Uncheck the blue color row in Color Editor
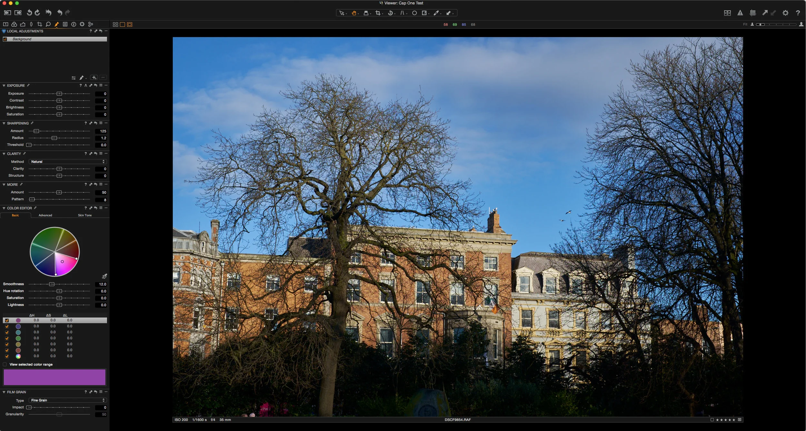The image size is (806, 431). [x=7, y=326]
